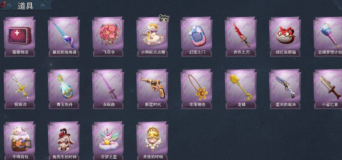Choose the 最后的独角兽 unicorn horn item
This screenshot has height=160, width=342.
coord(64,37)
